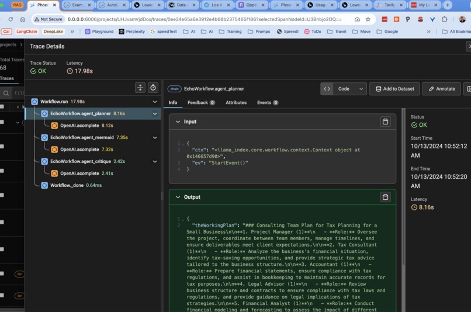Click Add to Dataset button
Screen dimensions: 471x312
[x=394, y=89]
